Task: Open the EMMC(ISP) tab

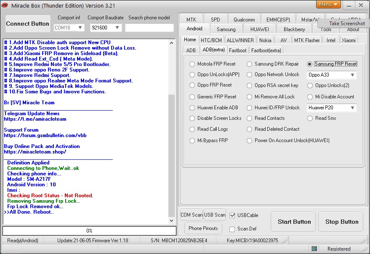Action: 278,20
